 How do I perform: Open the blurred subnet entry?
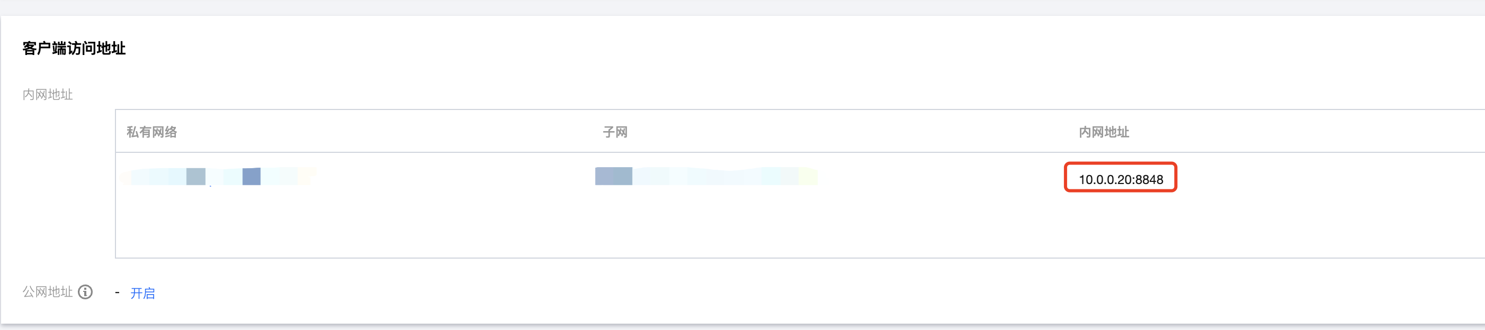click(x=705, y=176)
